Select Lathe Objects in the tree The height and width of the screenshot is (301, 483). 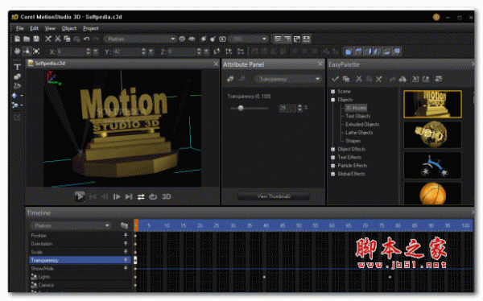(x=359, y=133)
